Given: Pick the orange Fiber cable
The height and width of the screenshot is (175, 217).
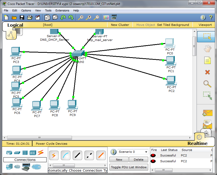Looking at the screenshot, I should click(101, 155).
